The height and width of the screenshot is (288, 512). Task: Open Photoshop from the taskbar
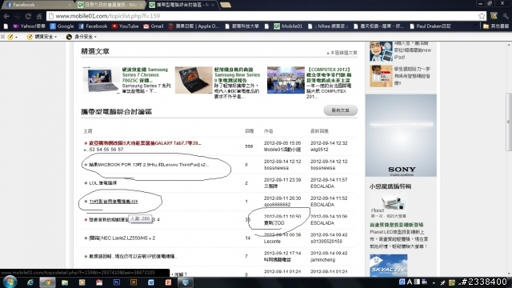click(x=117, y=282)
